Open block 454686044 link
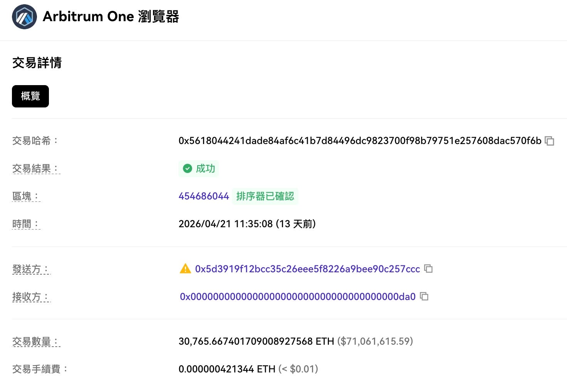The height and width of the screenshot is (389, 567). point(204,196)
